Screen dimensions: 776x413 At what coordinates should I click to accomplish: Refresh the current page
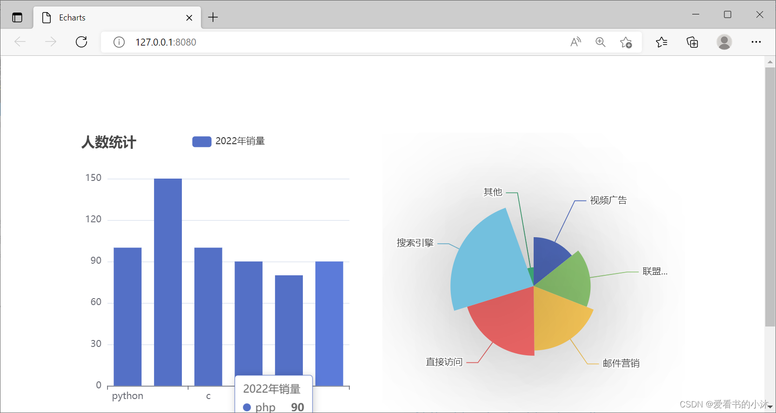(x=81, y=42)
